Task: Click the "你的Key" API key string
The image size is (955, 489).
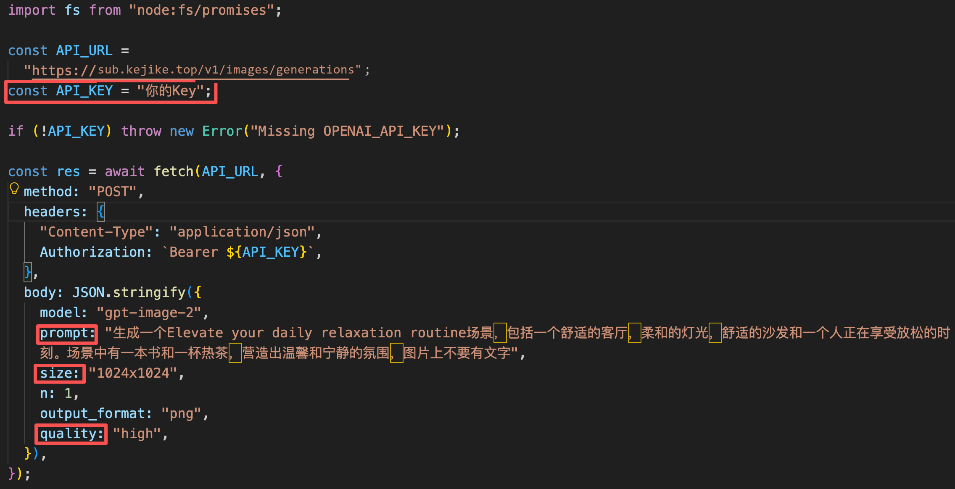Action: [x=170, y=91]
